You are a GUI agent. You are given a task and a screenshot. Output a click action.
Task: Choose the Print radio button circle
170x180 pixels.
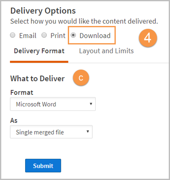click(x=44, y=35)
